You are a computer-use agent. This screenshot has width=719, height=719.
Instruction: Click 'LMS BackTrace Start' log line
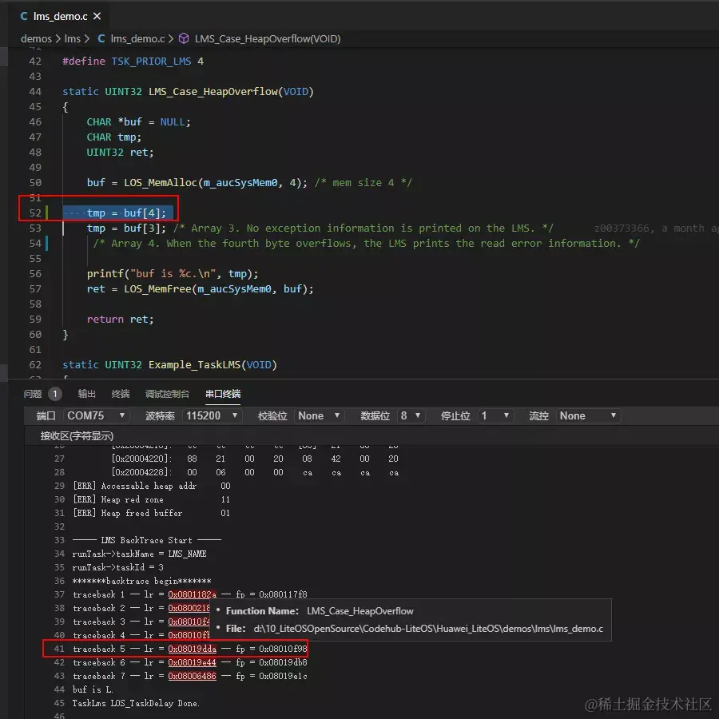[147, 540]
